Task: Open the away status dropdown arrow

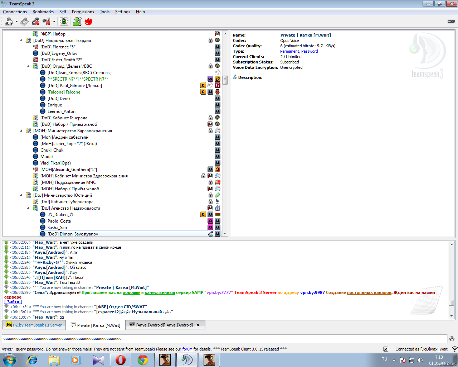Action: coord(16,22)
